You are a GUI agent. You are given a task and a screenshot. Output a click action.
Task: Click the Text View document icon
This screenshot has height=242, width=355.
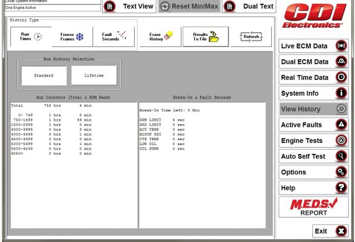[110, 6]
